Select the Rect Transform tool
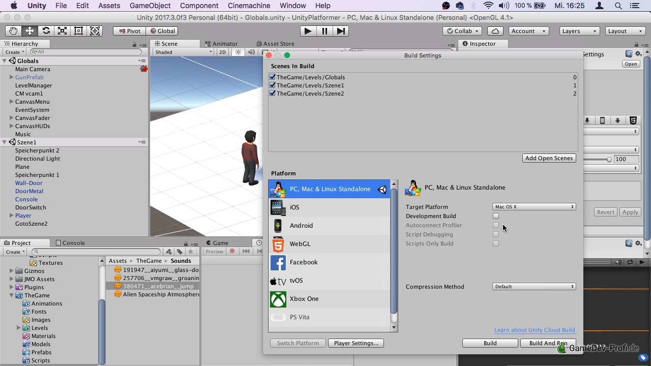 (x=79, y=31)
